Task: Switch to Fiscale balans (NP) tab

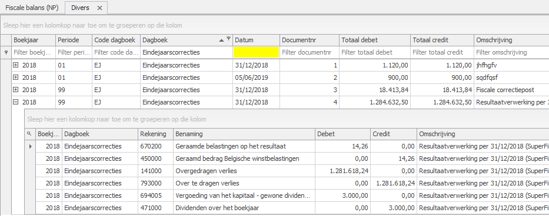Action: point(32,8)
